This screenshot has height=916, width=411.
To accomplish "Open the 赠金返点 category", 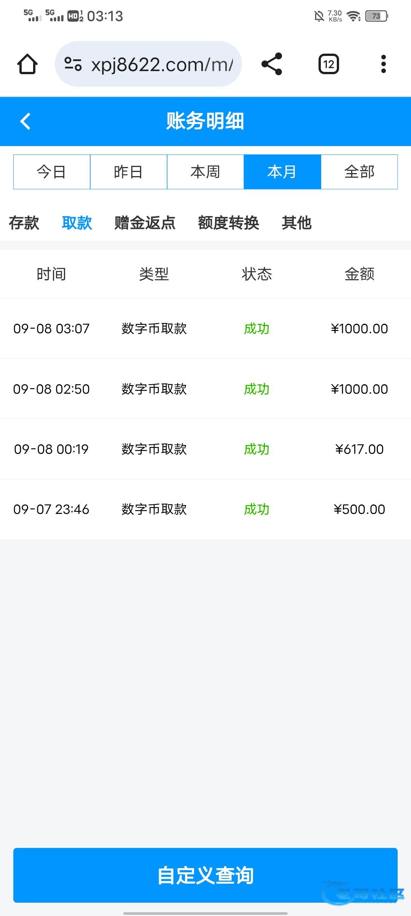I will tap(145, 223).
